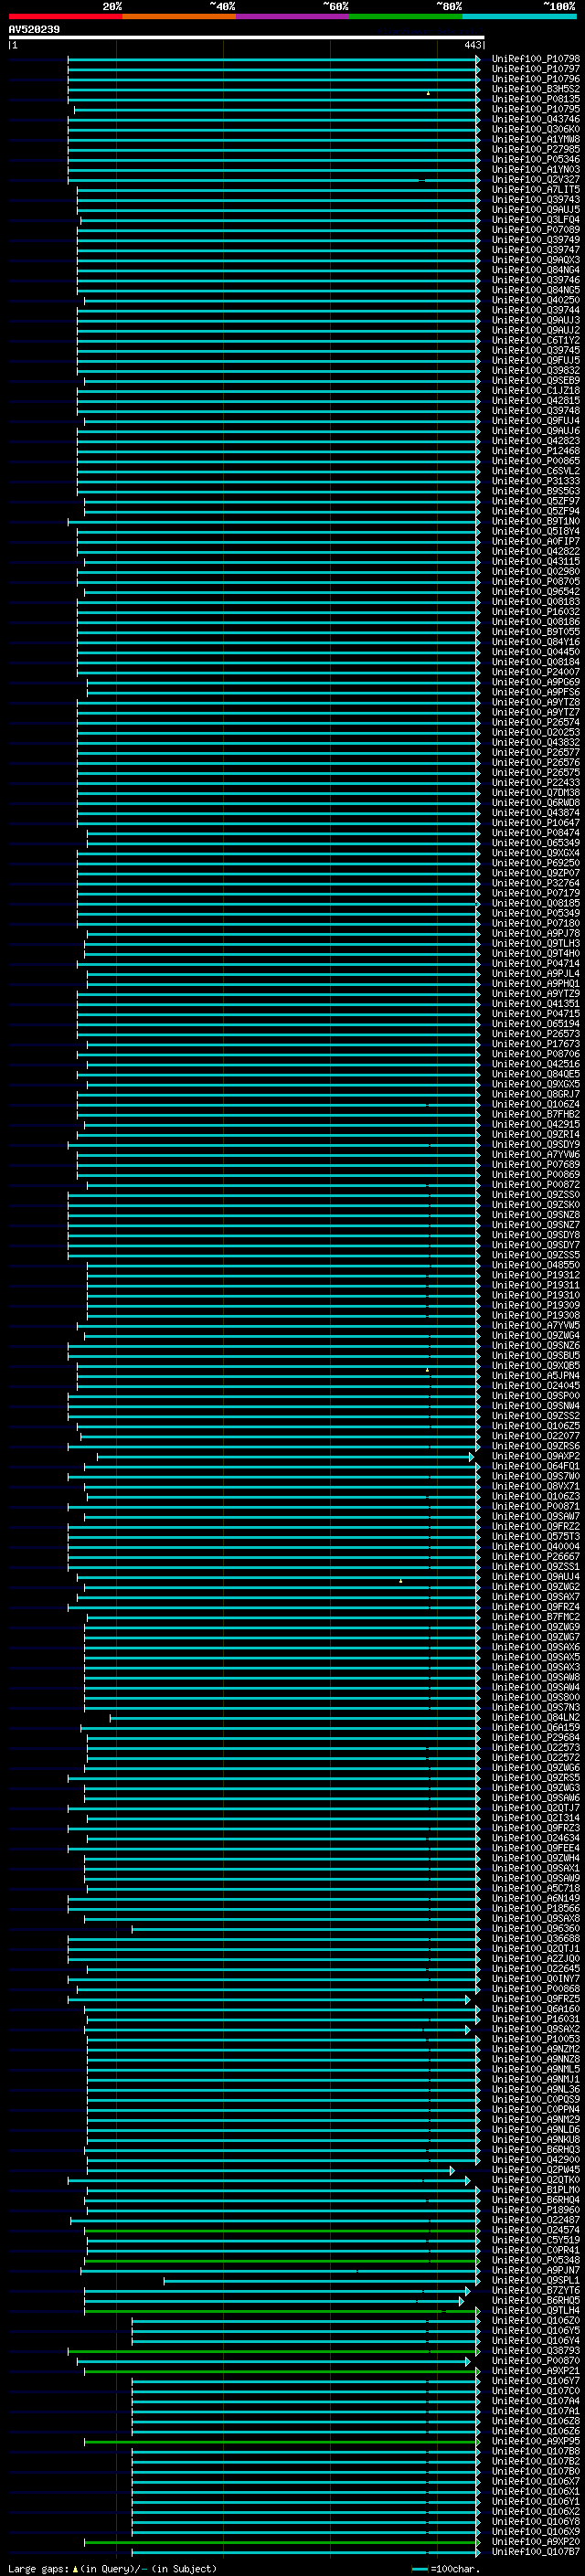Screen dimensions: 585x2576
Task: Select the UniRef100_P00872 label
Action: click(x=536, y=1185)
